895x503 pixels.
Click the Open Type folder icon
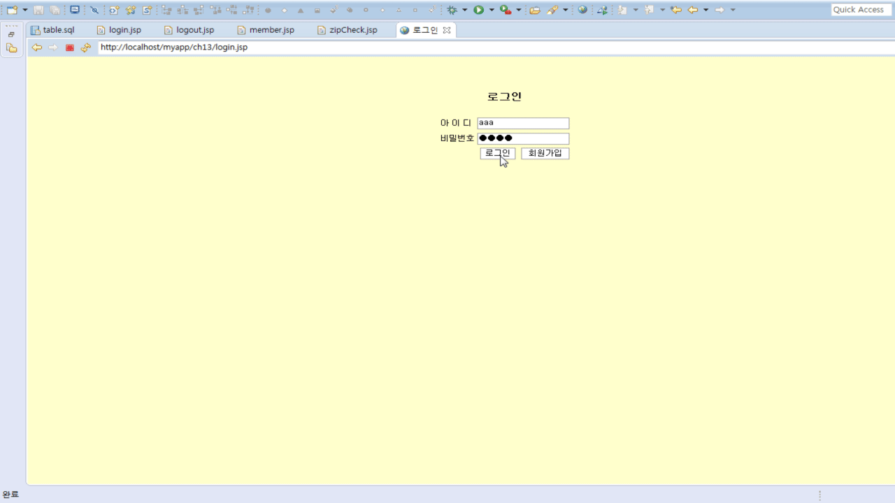535,10
